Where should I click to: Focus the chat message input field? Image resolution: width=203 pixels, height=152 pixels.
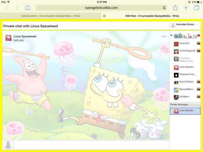(x=92, y=145)
